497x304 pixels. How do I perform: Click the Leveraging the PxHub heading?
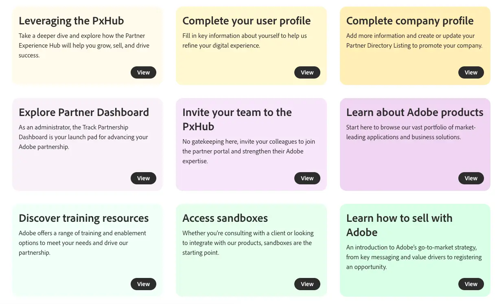(71, 21)
